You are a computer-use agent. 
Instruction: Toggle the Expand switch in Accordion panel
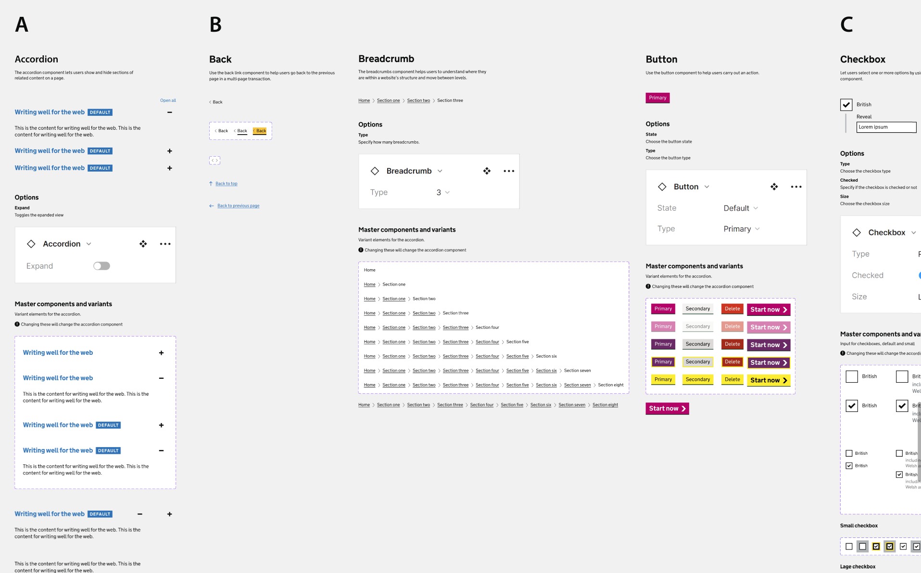(x=101, y=266)
